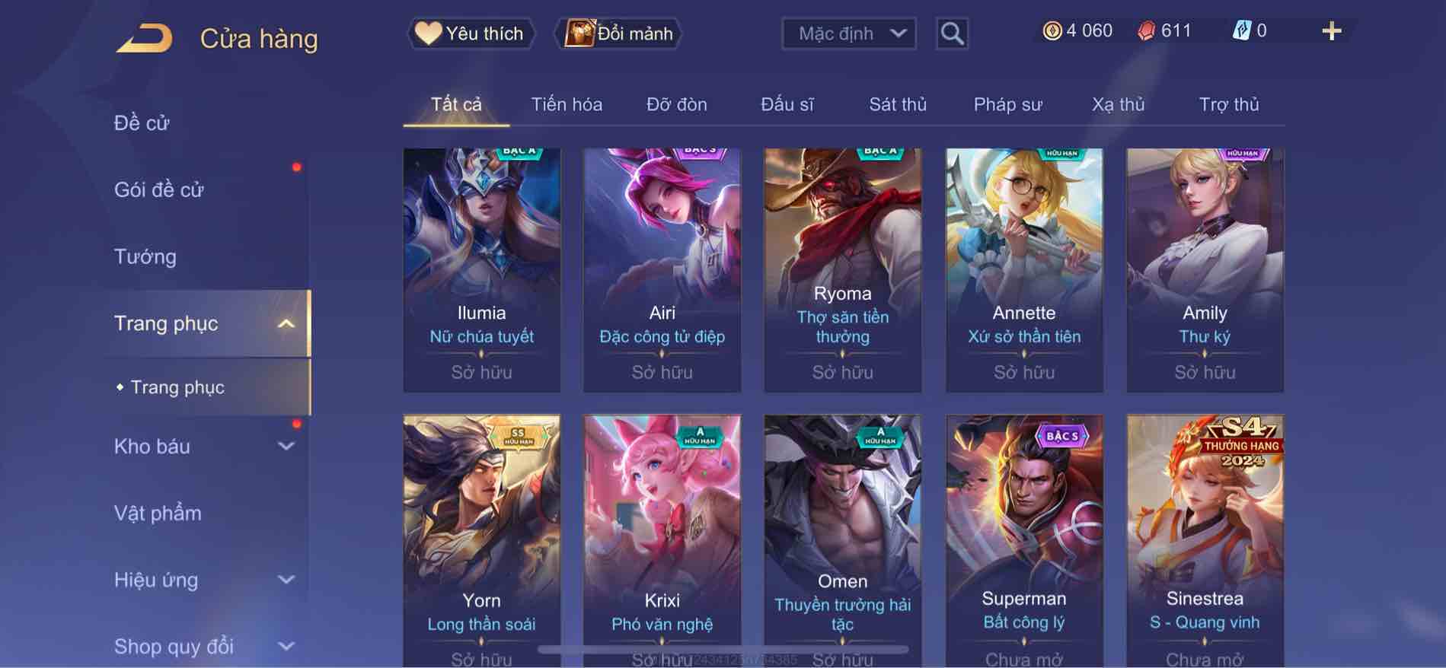Open the search magnifier icon
Viewport: 1446px width, 668px height.
(x=952, y=33)
